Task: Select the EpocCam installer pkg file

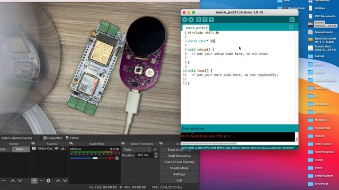Action: pos(322,40)
